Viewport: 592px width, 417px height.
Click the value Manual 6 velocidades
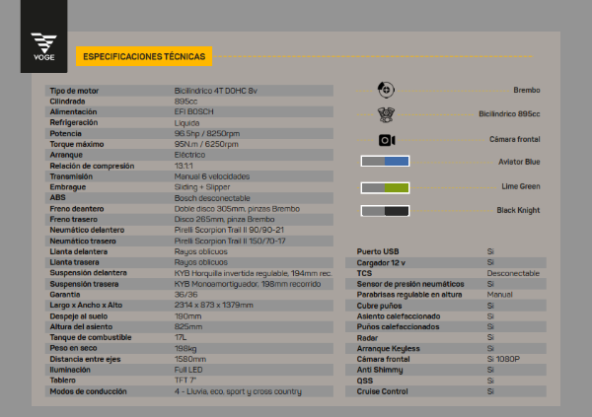pos(212,176)
